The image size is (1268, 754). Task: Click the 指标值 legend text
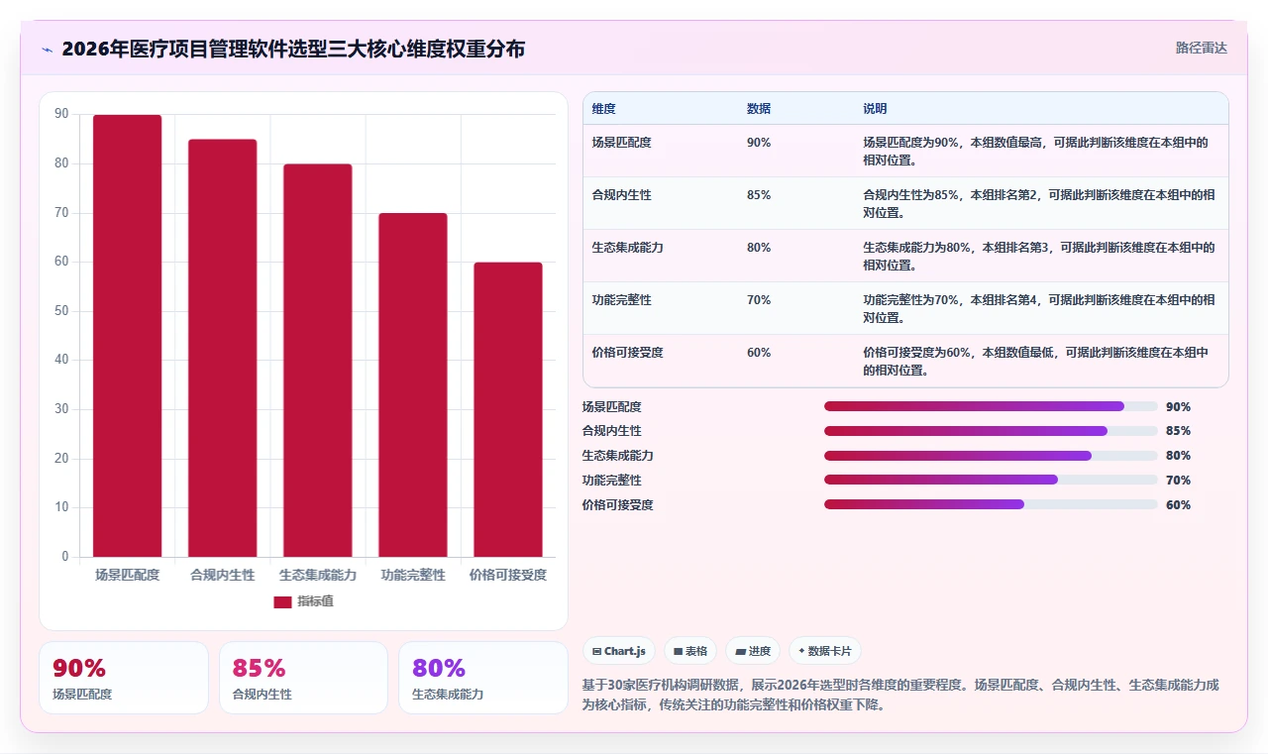(316, 601)
